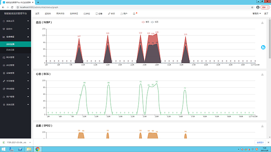This screenshot has width=271, height=152.
Task: Collapse the 生命体征 sidebar menu
Action: point(15,37)
